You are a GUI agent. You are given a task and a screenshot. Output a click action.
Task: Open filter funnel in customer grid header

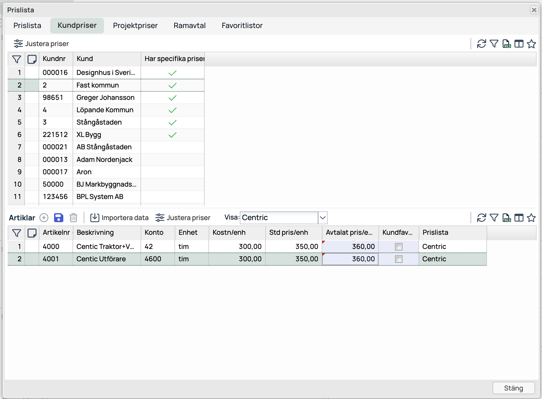(x=16, y=59)
